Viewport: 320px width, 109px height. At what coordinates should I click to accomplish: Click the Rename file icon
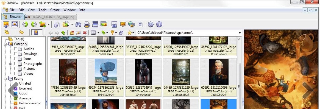(78, 33)
